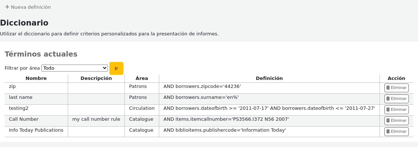Select the zip term name cell
418x147 pixels.
click(12, 86)
